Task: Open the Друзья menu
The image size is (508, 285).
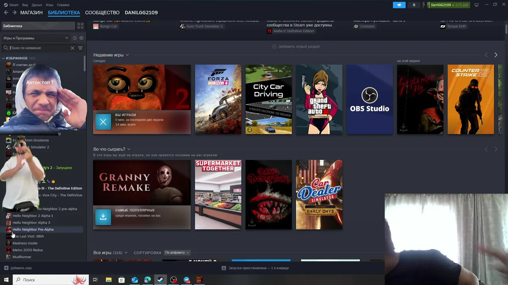Action: [x=37, y=5]
